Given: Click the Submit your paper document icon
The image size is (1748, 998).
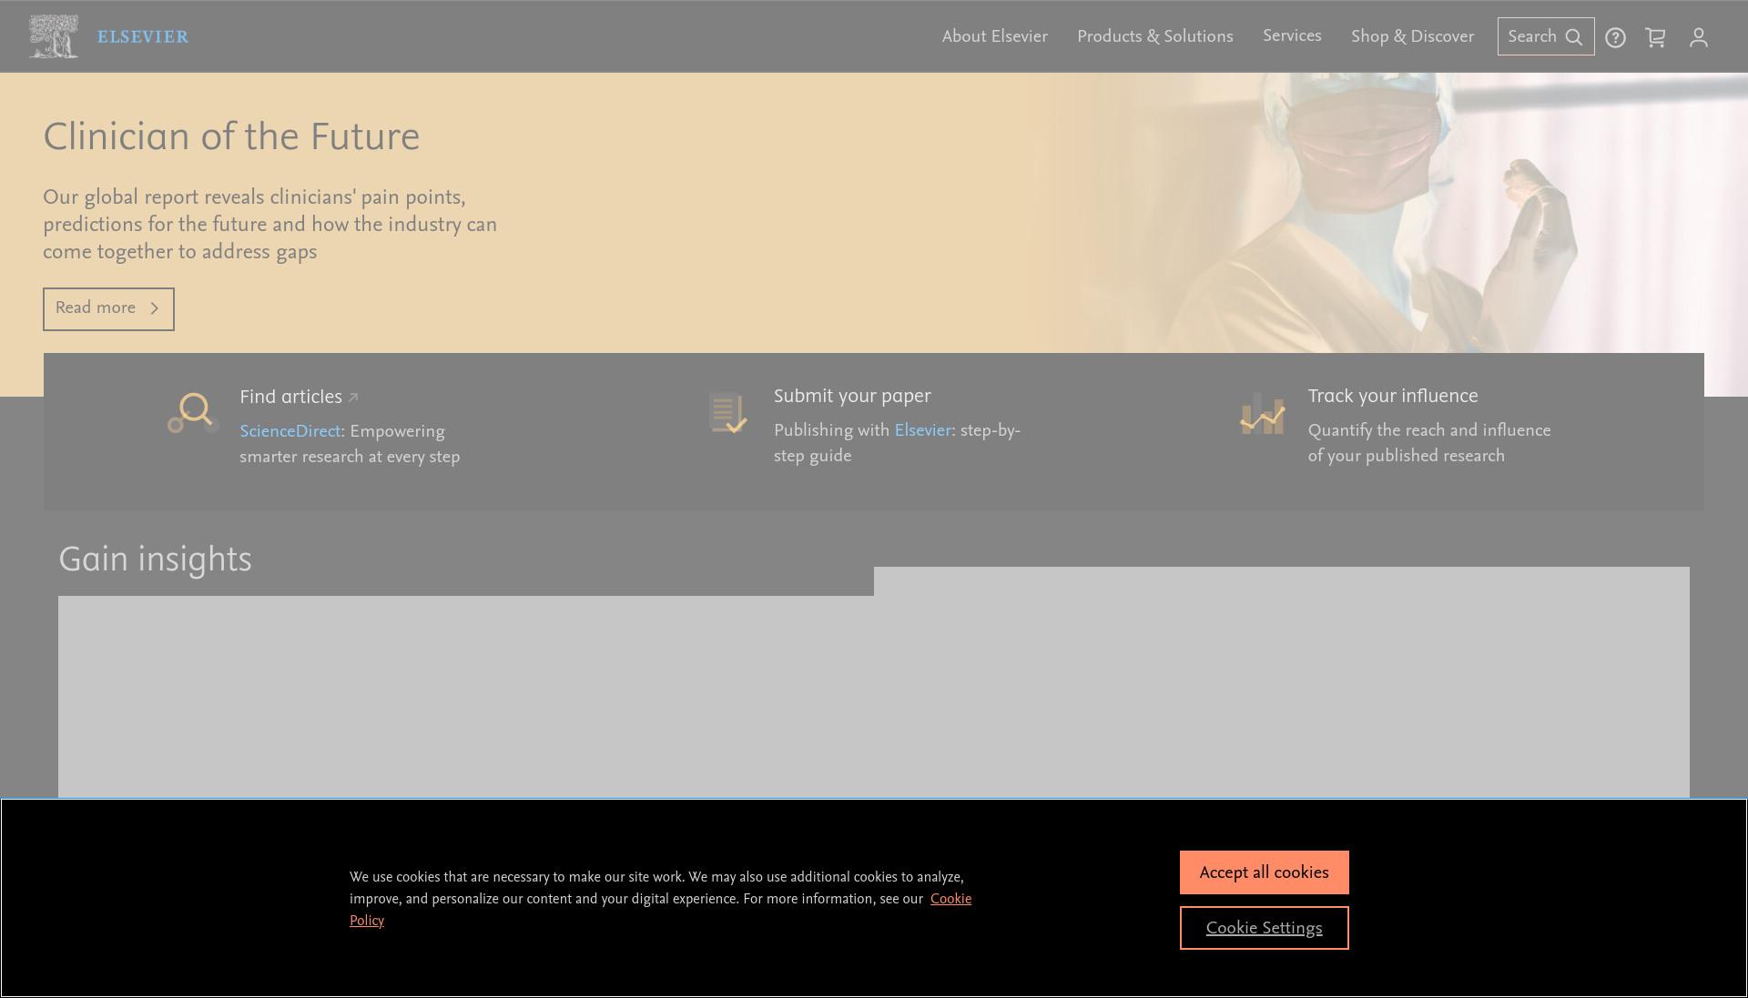Looking at the screenshot, I should pyautogui.click(x=727, y=413).
